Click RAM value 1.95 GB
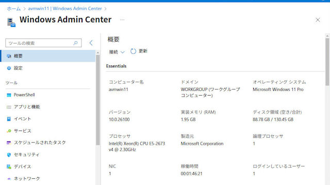The image size is (330, 185). 188,120
